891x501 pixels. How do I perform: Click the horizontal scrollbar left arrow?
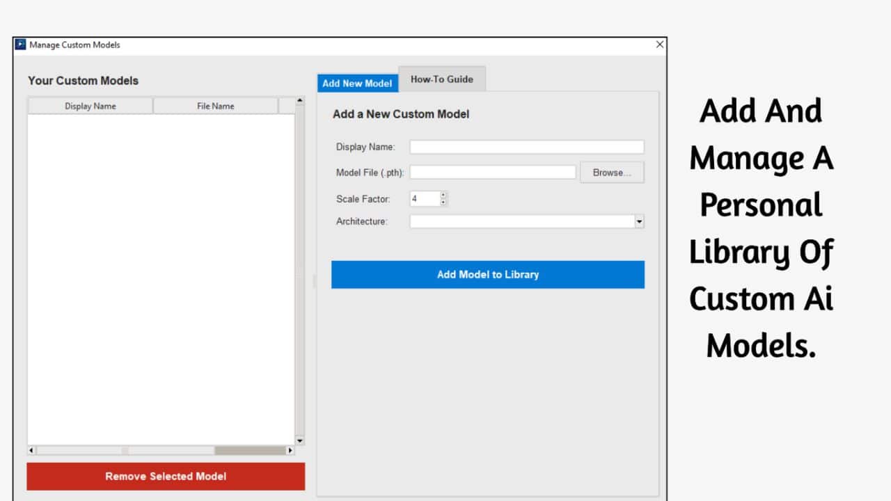pyautogui.click(x=31, y=450)
